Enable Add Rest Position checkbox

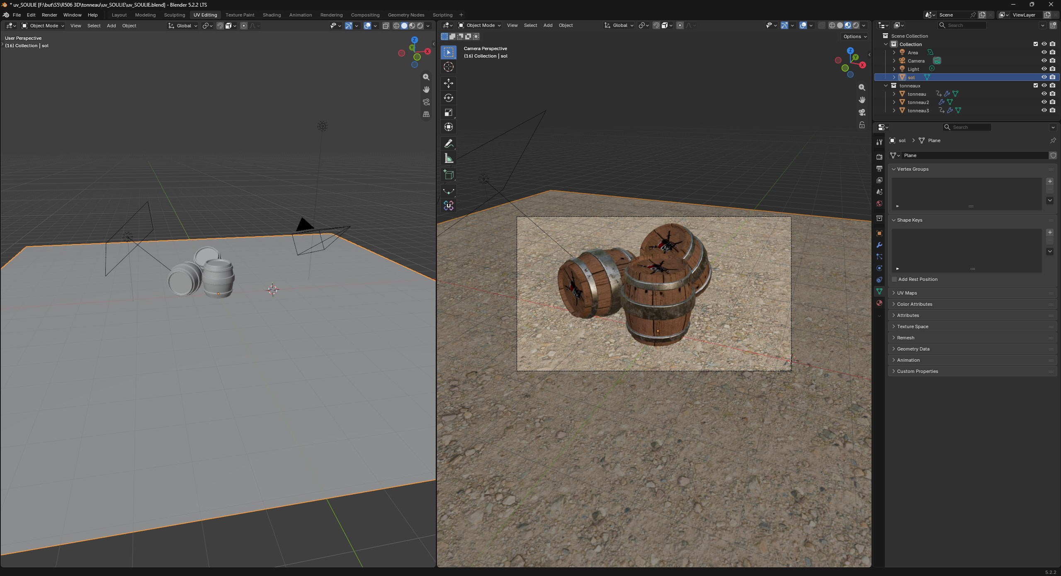click(x=894, y=279)
